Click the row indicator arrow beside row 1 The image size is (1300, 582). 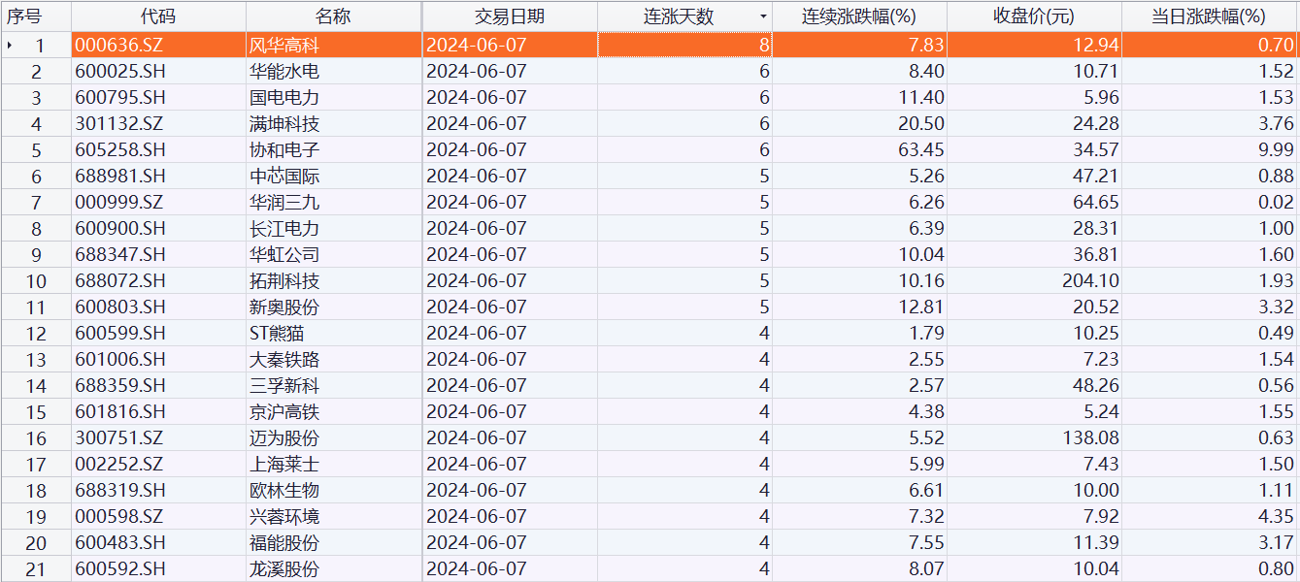coord(10,45)
